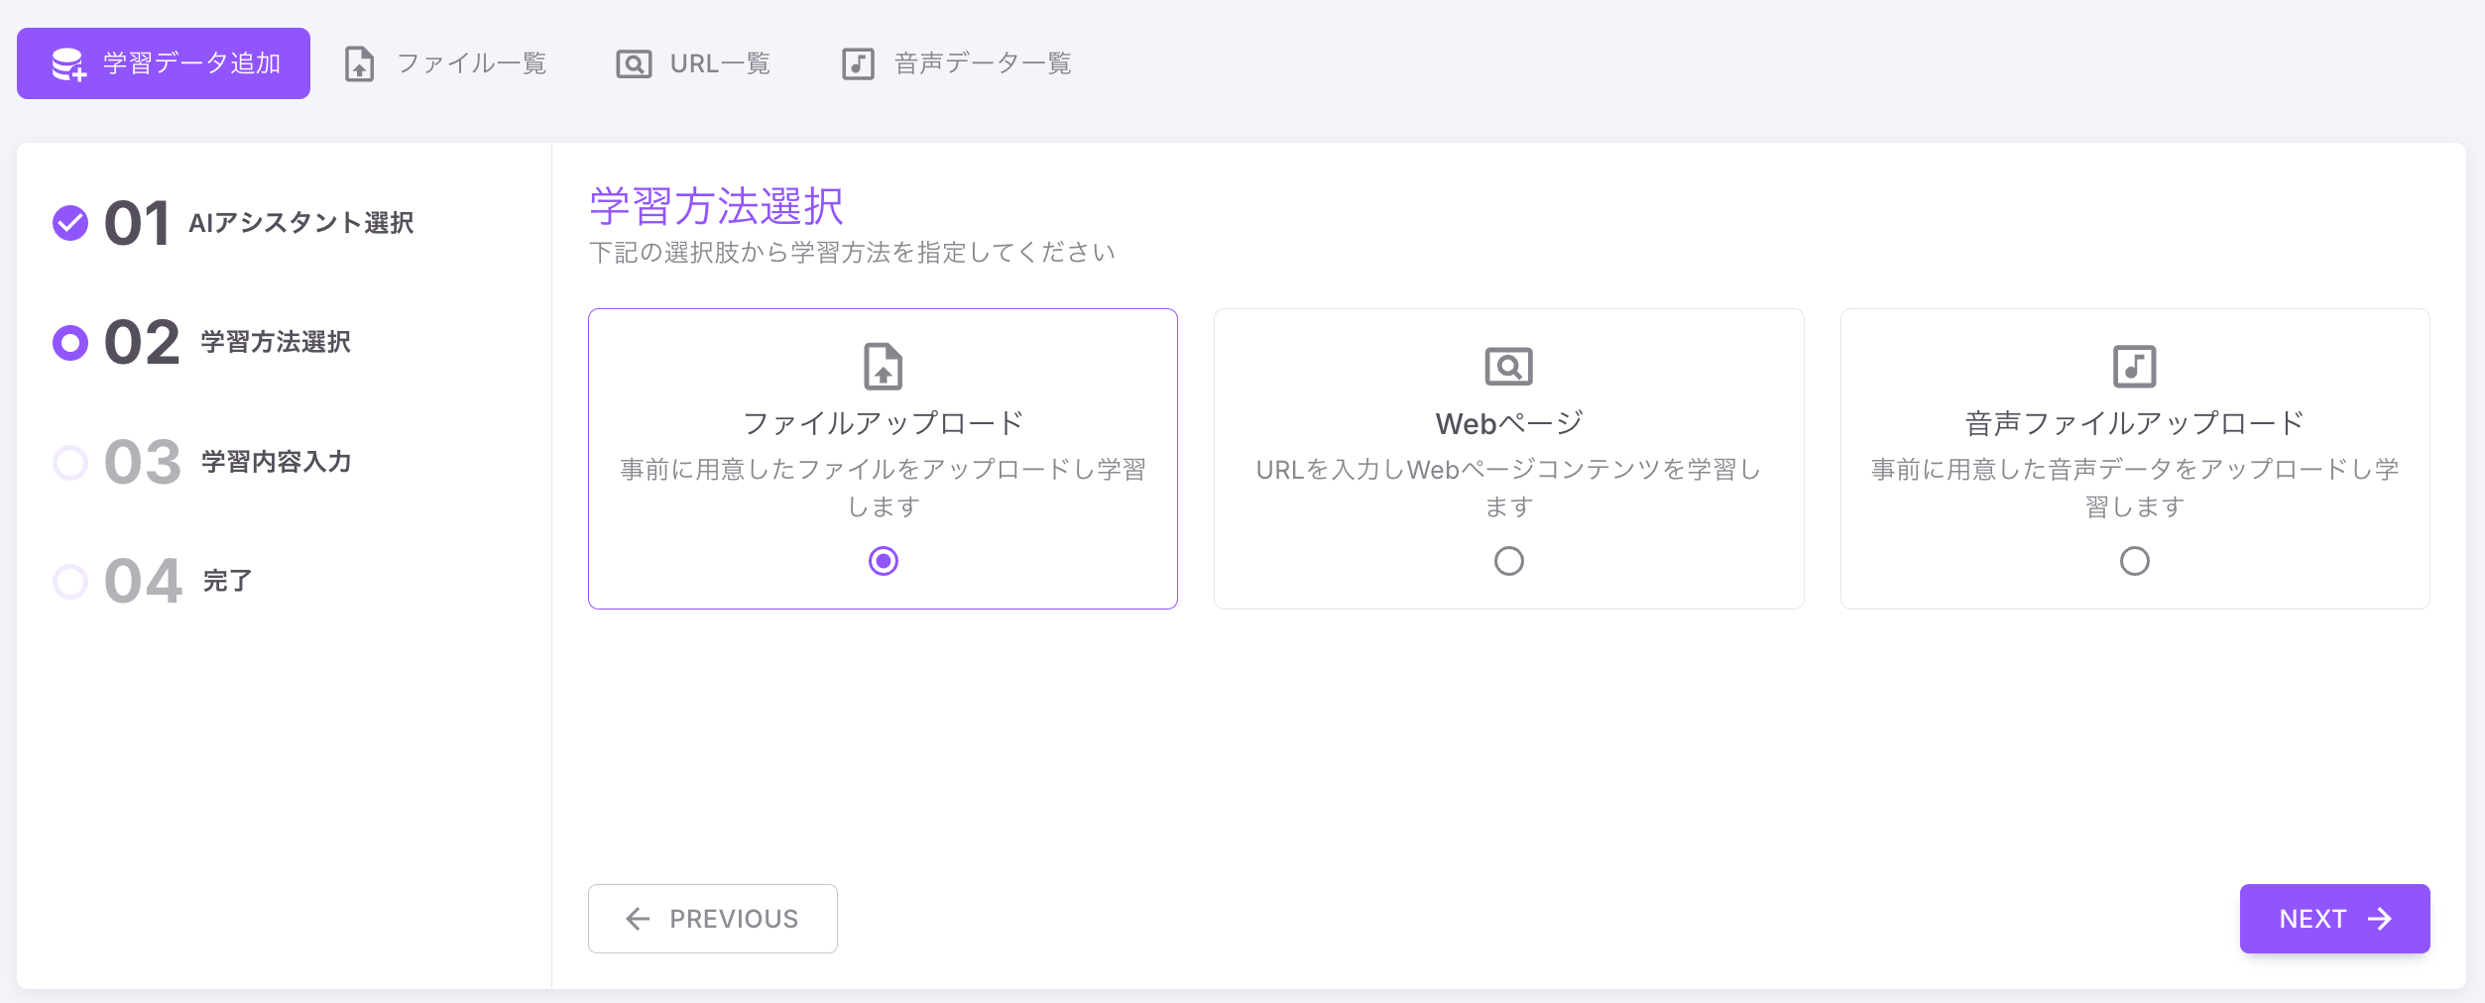2485x1003 pixels.
Task: Select the 音声ファイルアップロード radio button
Action: tap(2135, 561)
